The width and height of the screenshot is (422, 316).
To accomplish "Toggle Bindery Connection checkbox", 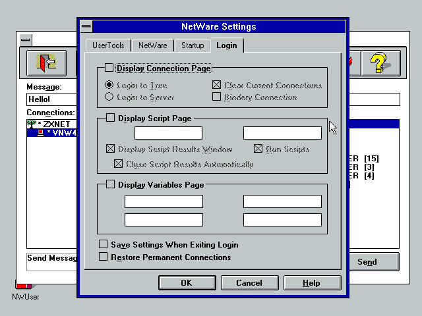I will point(217,97).
